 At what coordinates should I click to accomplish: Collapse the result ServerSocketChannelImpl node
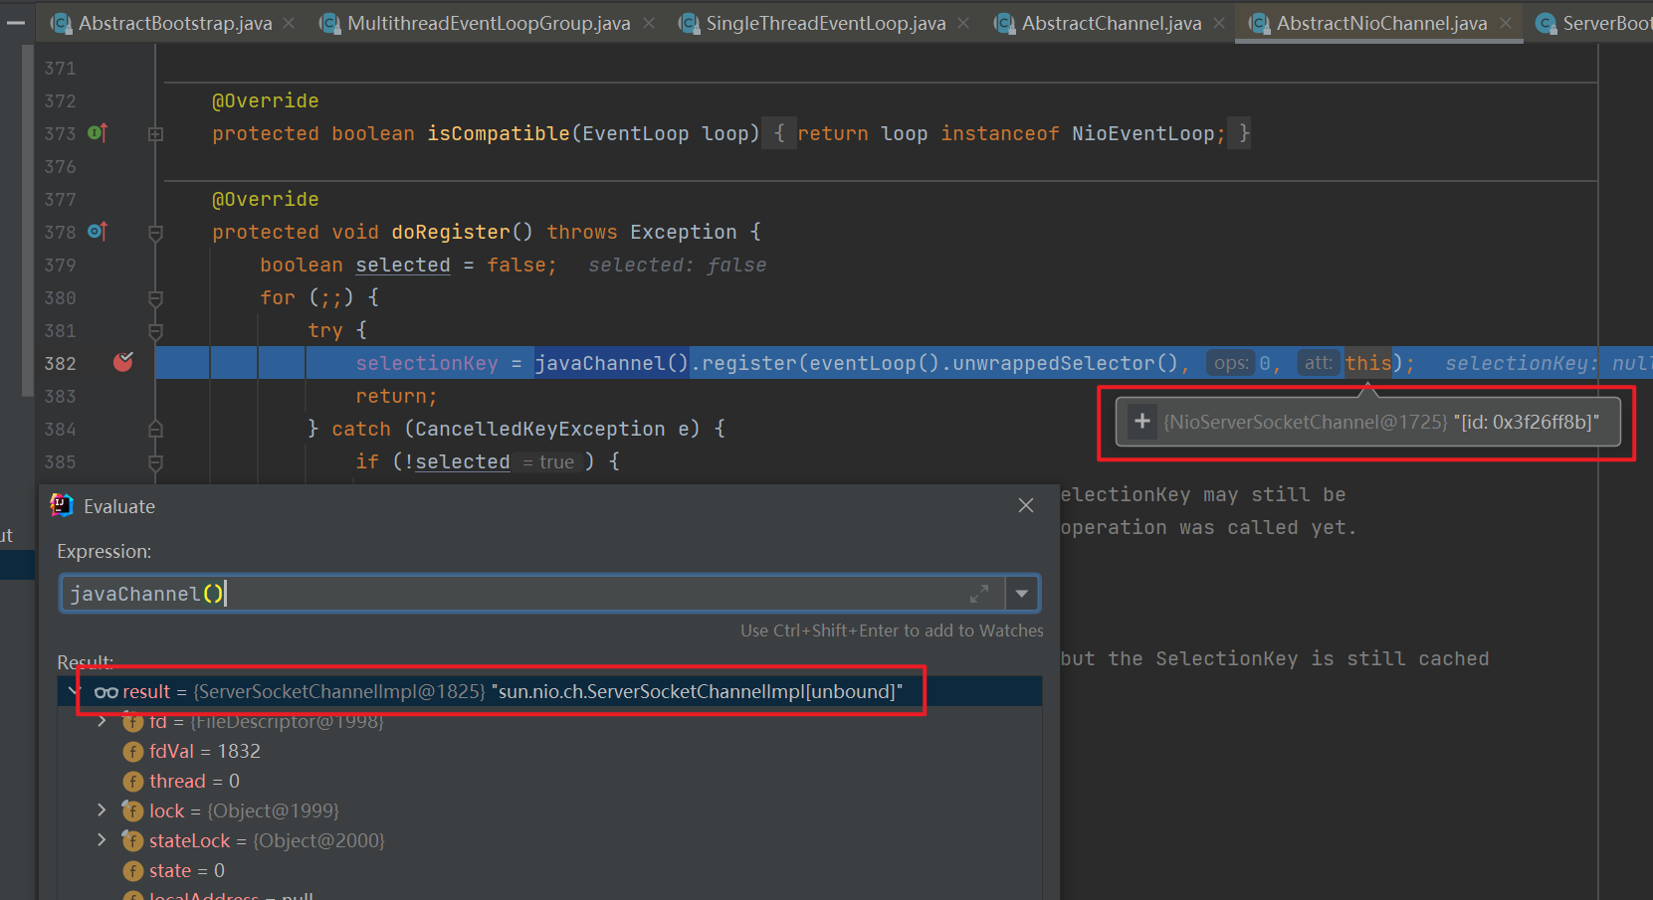pos(75,691)
